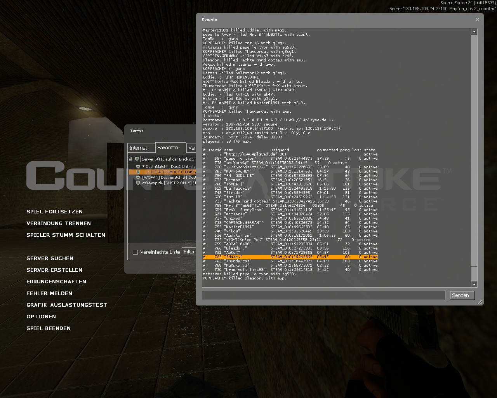Viewport: 497px width, 398px height.
Task: Click console status row for 'Thundercat'
Action: pos(290,261)
